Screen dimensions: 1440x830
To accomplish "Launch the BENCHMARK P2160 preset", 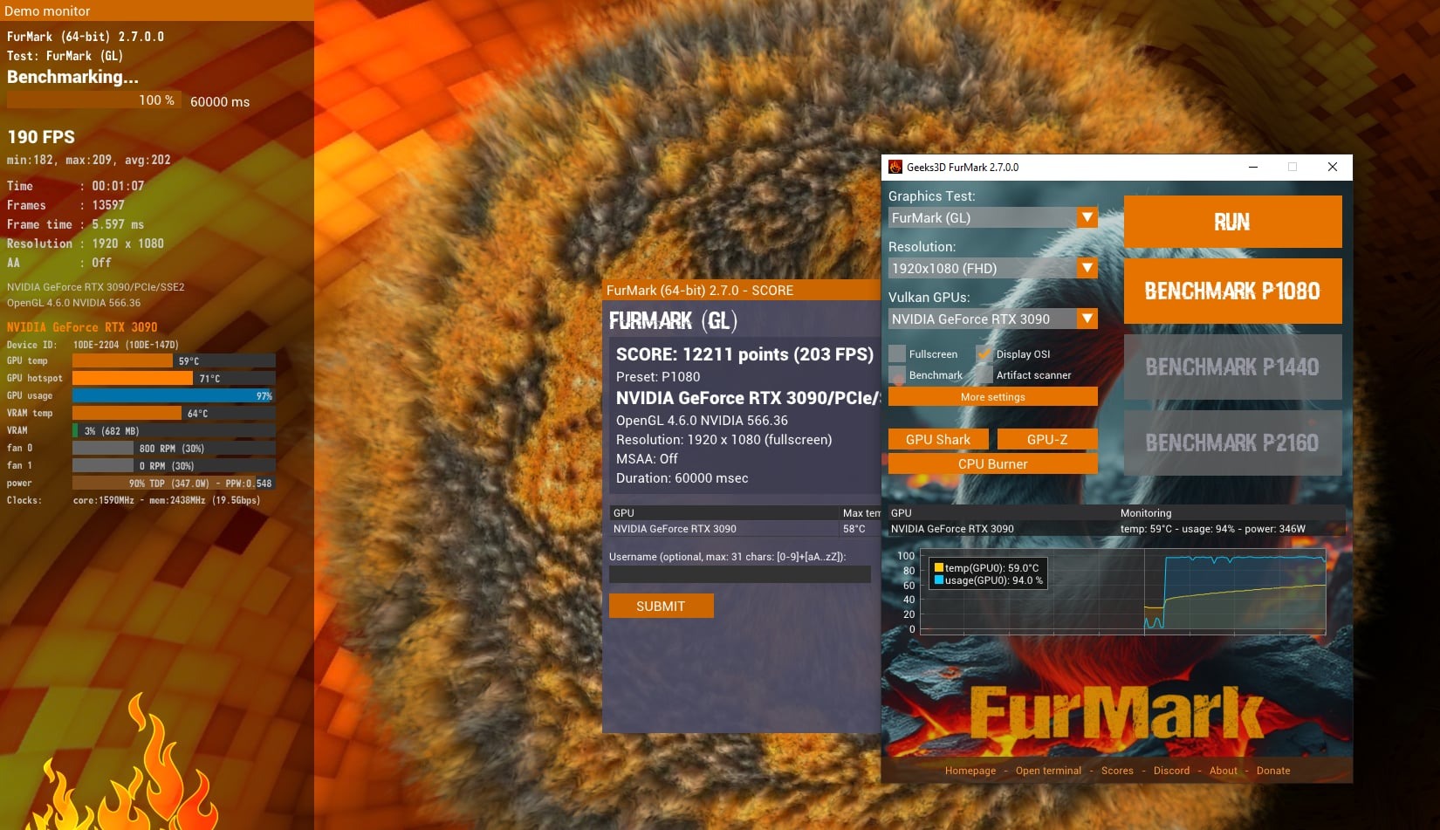I will (x=1232, y=442).
